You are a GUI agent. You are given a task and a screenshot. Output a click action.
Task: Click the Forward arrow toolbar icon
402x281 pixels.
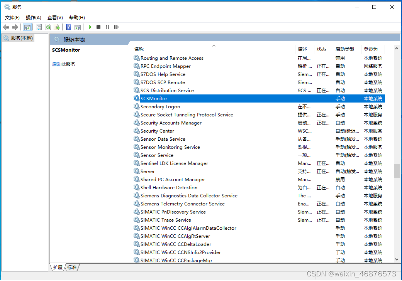coord(15,27)
